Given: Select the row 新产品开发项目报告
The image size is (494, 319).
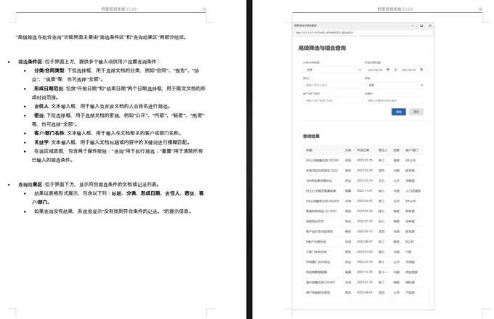Looking at the screenshot, I should [x=363, y=231].
